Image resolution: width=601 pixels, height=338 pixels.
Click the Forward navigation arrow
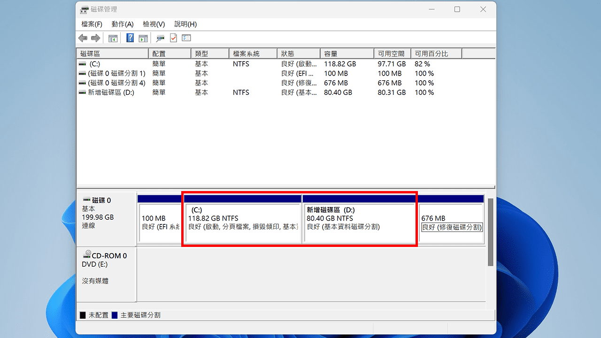96,38
